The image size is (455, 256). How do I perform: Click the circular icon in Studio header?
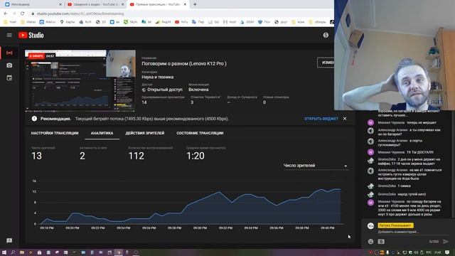(x=326, y=35)
